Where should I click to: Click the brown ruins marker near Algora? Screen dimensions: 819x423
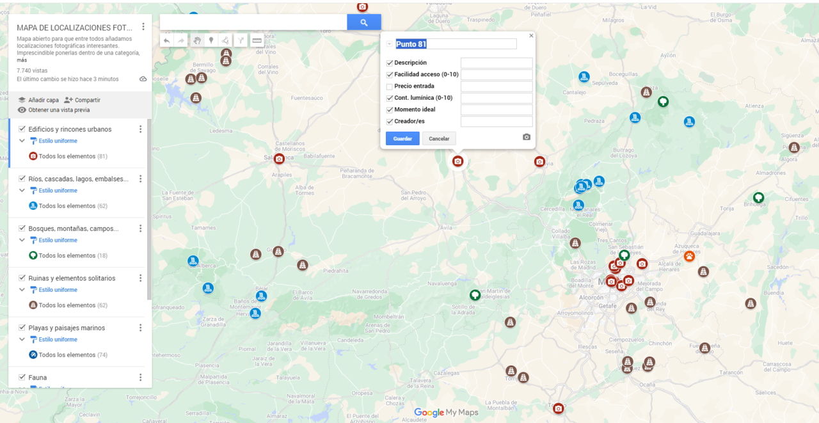tap(794, 148)
